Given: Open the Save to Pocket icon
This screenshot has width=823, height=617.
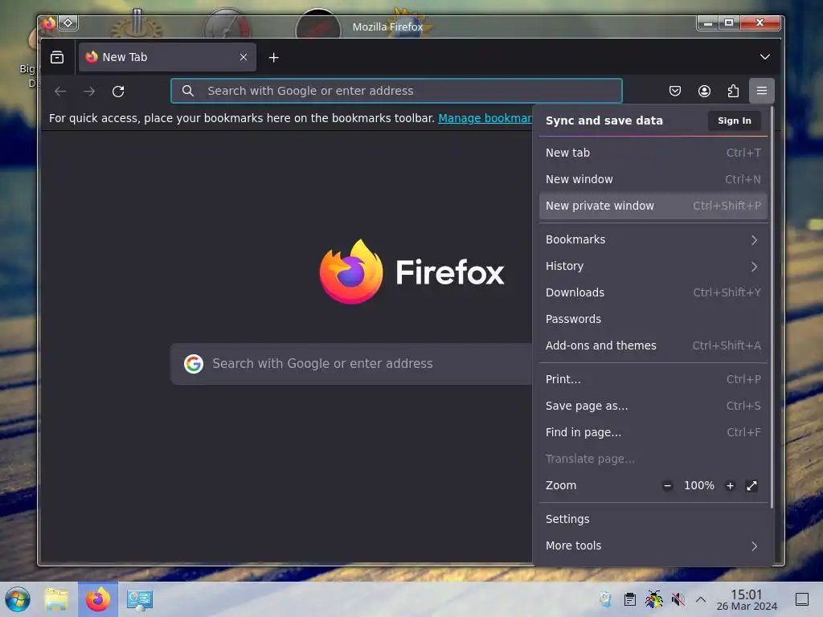Looking at the screenshot, I should (x=675, y=91).
